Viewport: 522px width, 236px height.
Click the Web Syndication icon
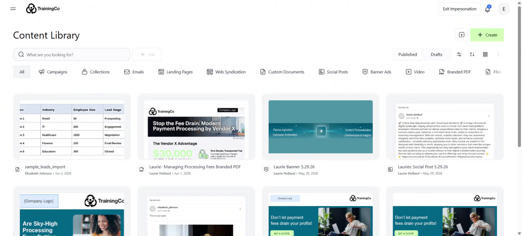[210, 72]
